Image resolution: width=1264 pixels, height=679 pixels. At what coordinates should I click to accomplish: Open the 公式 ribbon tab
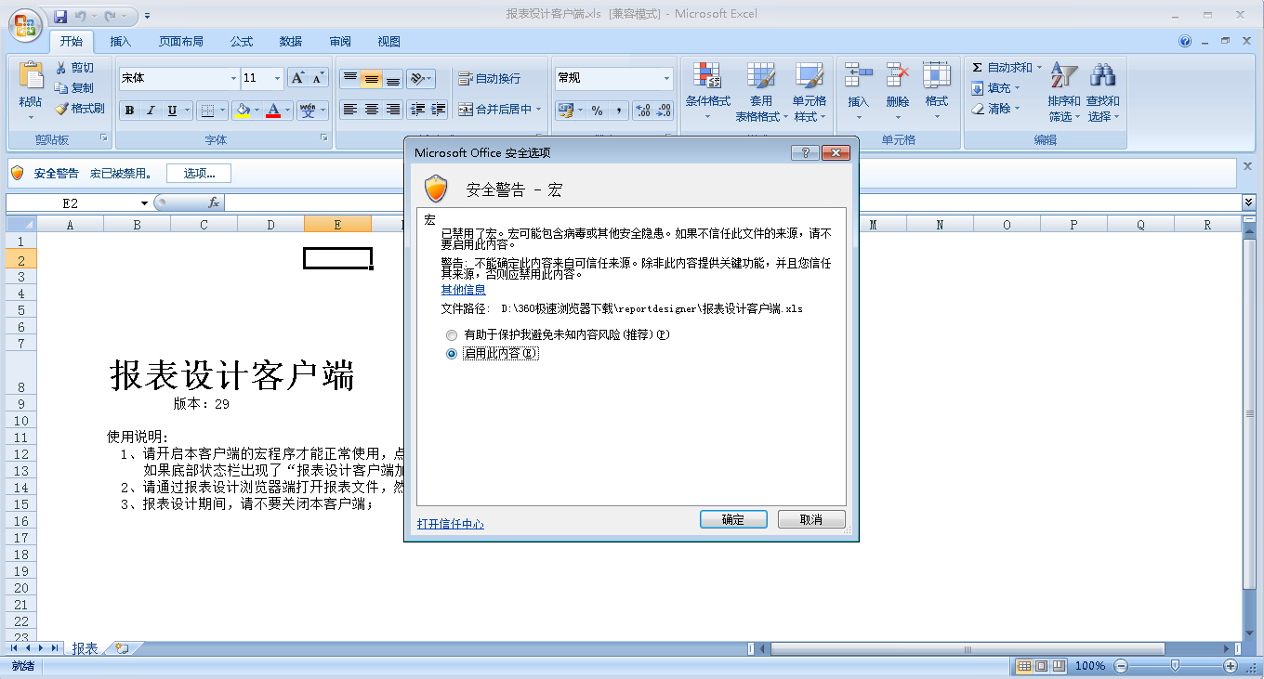tap(242, 41)
